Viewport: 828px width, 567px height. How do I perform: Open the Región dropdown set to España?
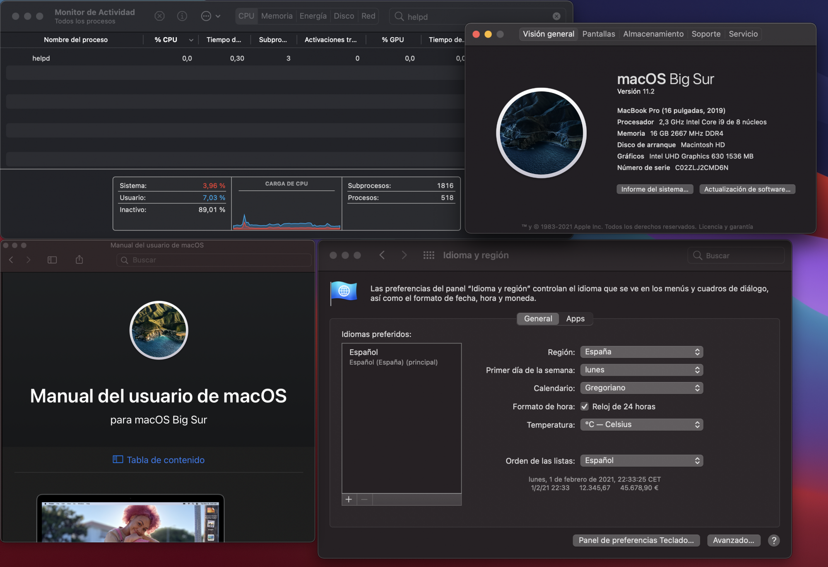(x=641, y=352)
